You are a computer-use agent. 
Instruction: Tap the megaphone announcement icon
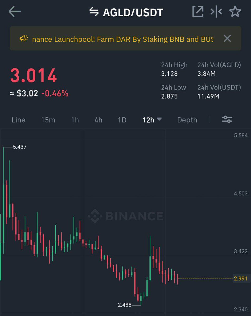23,39
